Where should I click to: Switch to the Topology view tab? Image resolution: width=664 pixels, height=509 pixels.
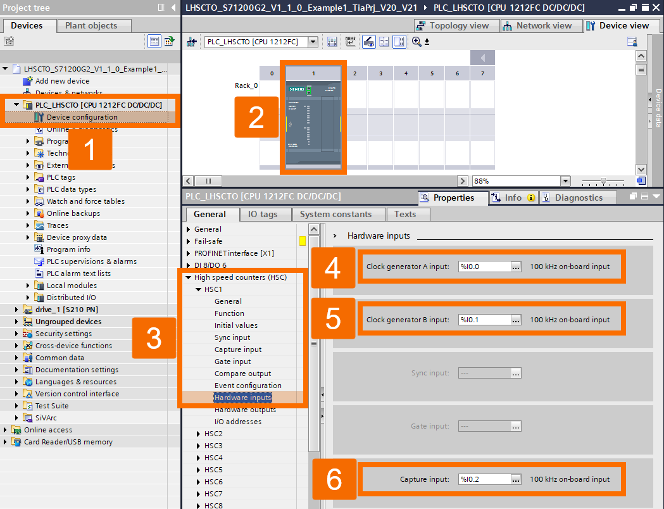coord(456,25)
